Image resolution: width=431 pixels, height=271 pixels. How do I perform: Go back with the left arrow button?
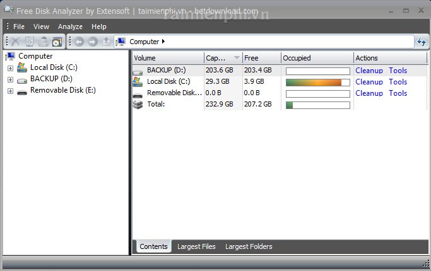pos(79,42)
